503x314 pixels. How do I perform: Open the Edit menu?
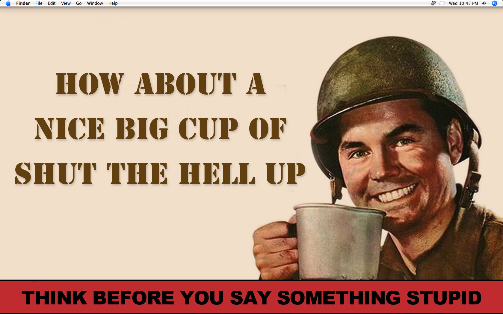tap(52, 3)
